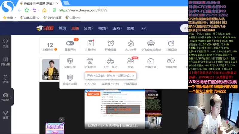The image size is (239, 134).
Task: Open 手游推广计划 option
Action: pos(110,84)
